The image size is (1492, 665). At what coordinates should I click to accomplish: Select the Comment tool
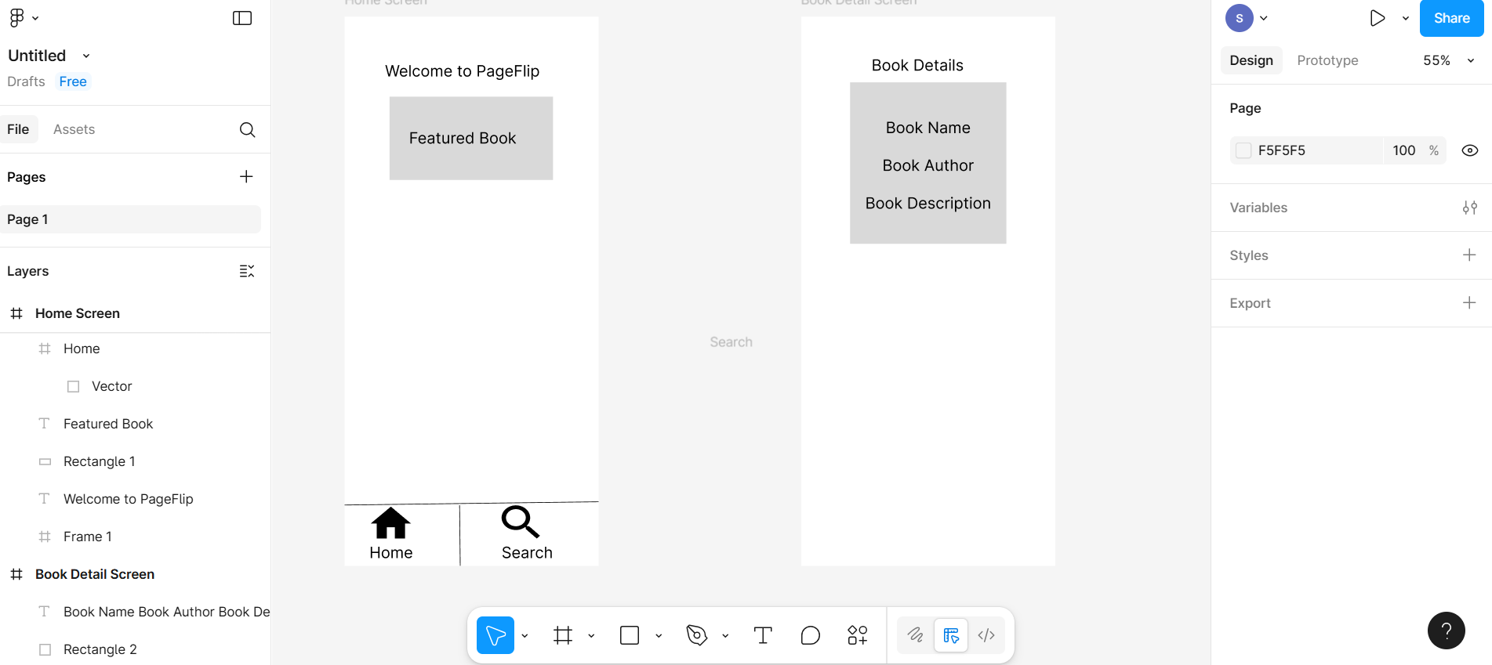click(x=810, y=635)
